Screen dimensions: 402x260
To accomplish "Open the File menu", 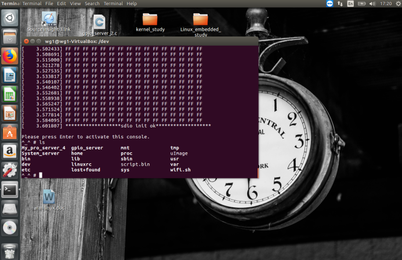I will 49,3.
